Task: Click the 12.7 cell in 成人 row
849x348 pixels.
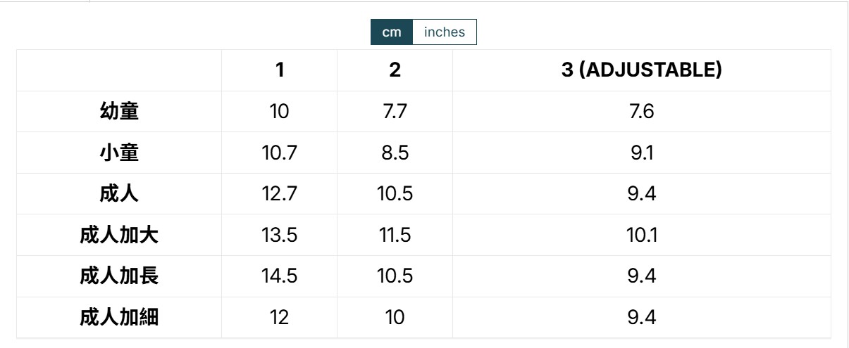Action: (280, 194)
